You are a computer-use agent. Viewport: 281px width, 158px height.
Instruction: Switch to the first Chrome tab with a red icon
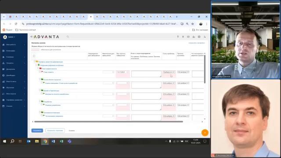pos(10,17)
